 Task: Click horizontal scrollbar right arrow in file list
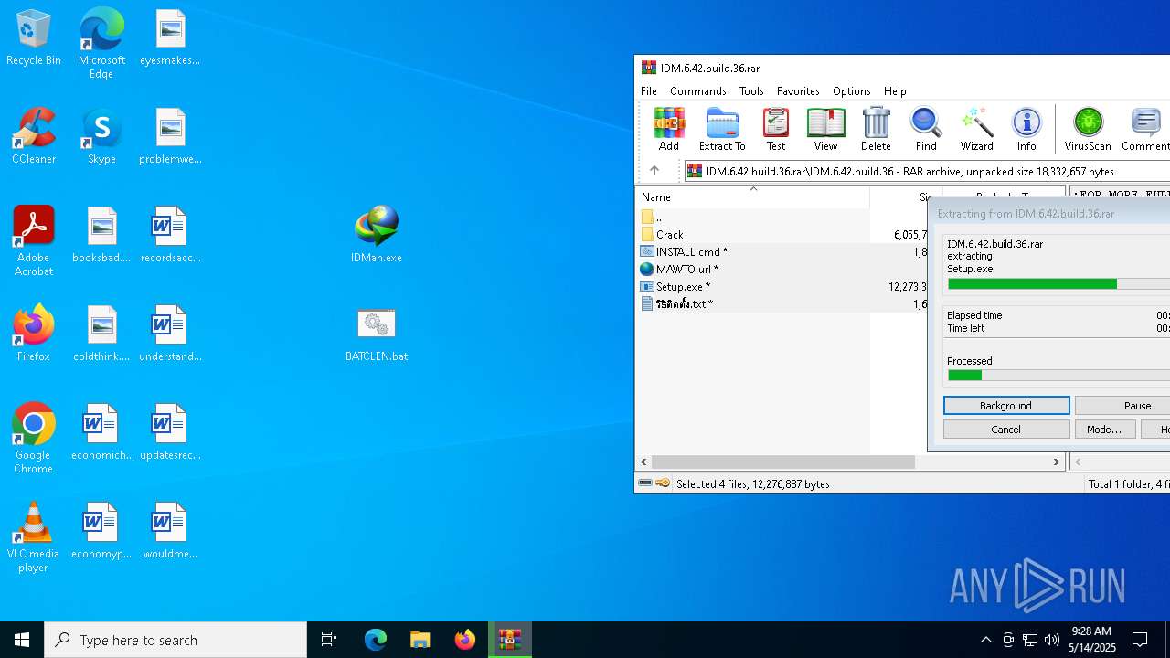[1057, 462]
